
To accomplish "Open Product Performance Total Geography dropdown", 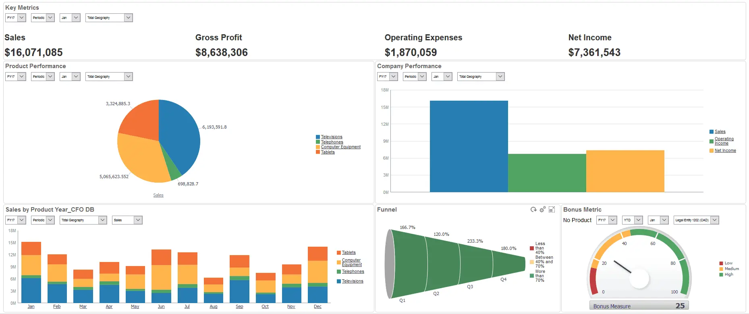I will (x=109, y=77).
